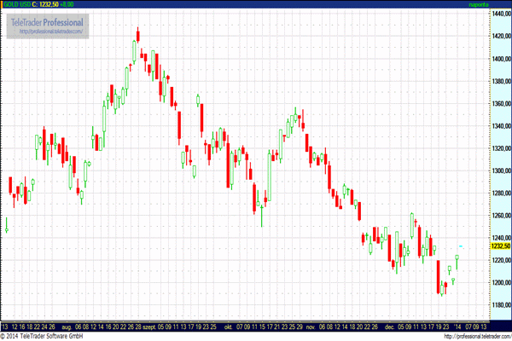Select the C: 1232.50 close value in header
Viewport: 512px width, 341px height.
pos(44,4)
